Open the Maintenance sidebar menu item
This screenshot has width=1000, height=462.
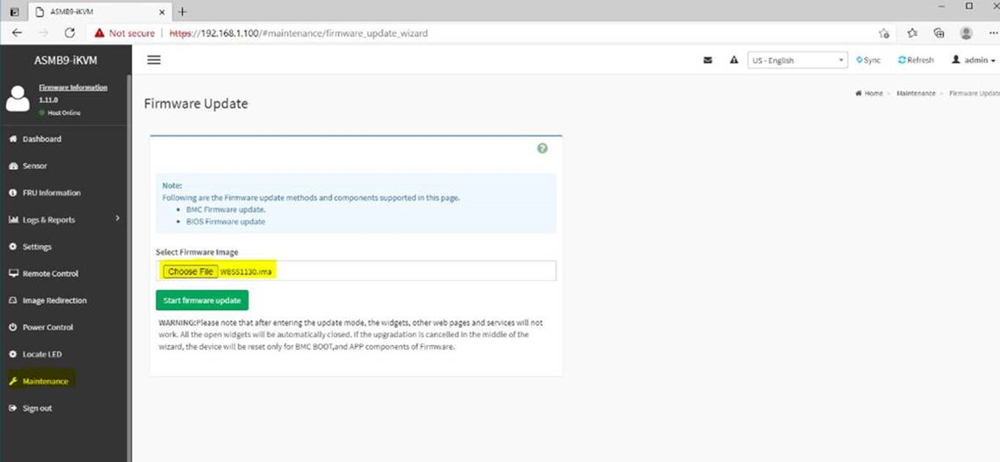point(45,381)
